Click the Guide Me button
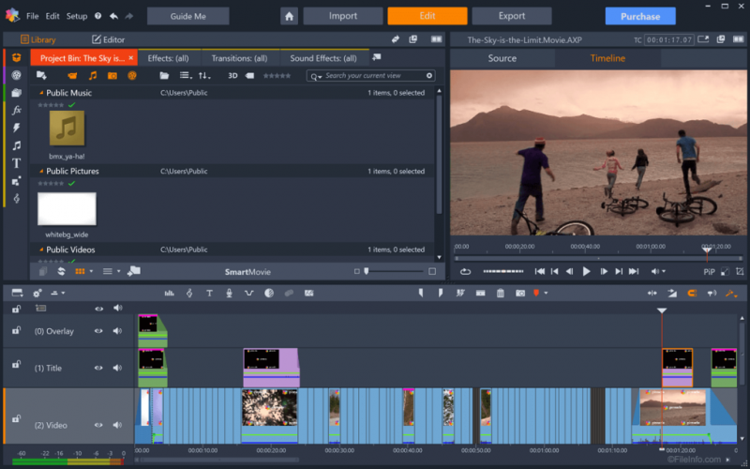Image resolution: width=750 pixels, height=469 pixels. pyautogui.click(x=187, y=16)
